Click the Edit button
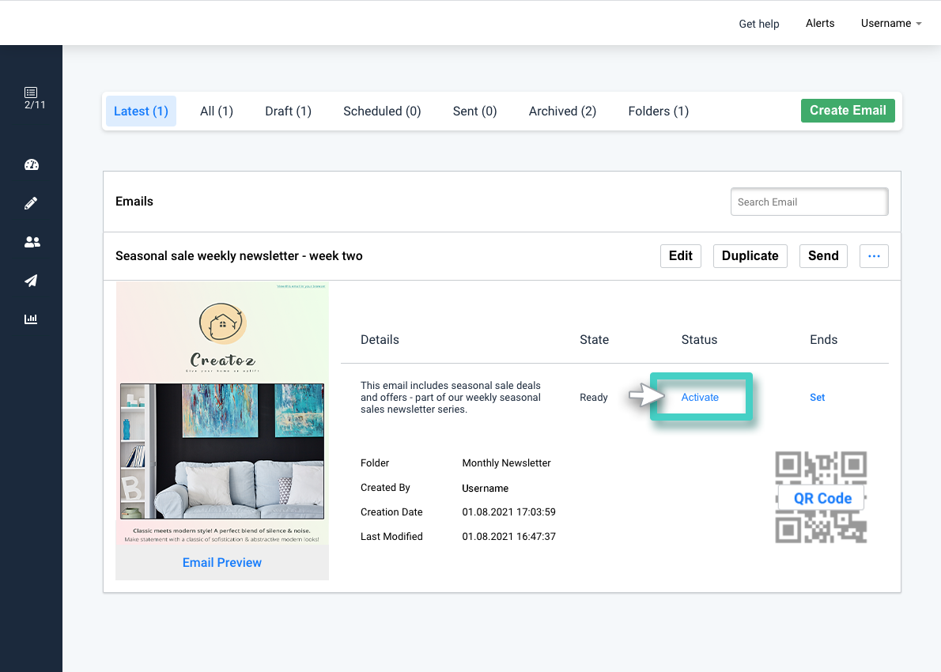 pos(681,256)
